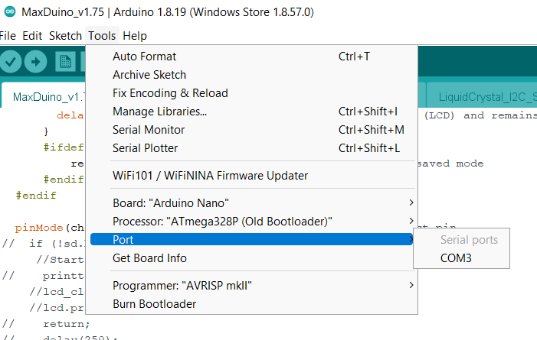Image resolution: width=537 pixels, height=340 pixels.
Task: Click the Upload arrow button
Action: tap(36, 61)
